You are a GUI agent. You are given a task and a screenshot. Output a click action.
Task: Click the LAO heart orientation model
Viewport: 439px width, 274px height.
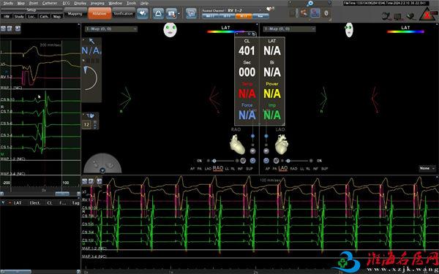[282, 144]
